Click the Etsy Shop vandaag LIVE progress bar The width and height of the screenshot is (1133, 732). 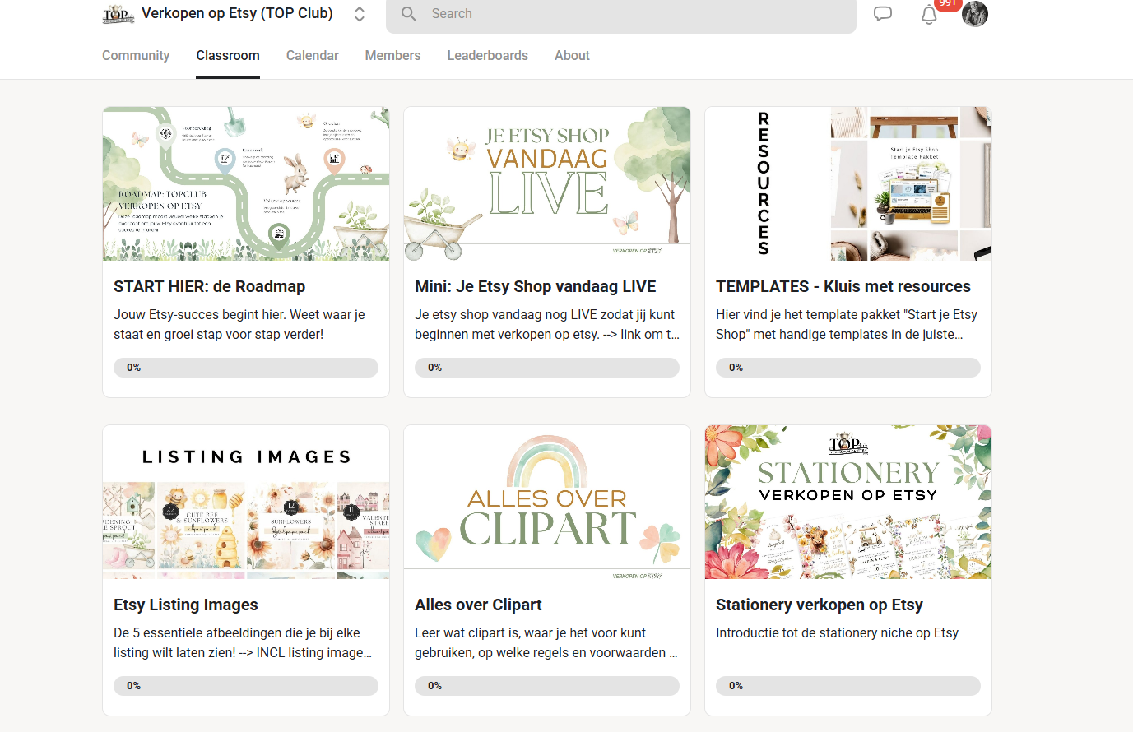(x=547, y=368)
